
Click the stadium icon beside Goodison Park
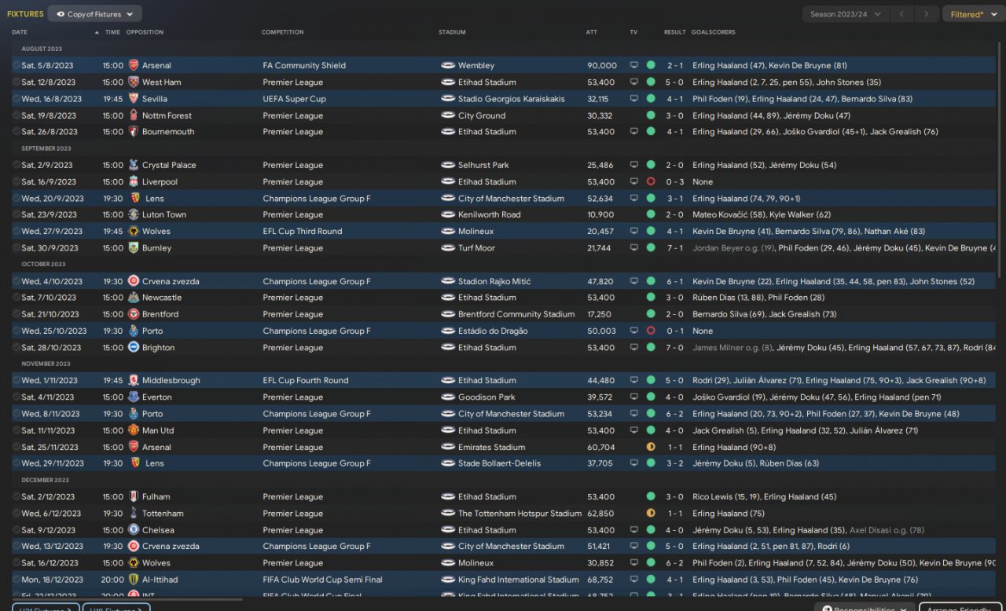point(448,397)
